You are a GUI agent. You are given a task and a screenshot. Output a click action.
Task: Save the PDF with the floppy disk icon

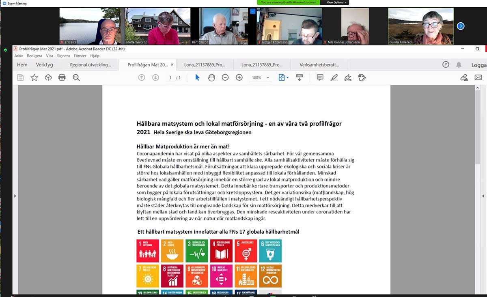[x=20, y=77]
